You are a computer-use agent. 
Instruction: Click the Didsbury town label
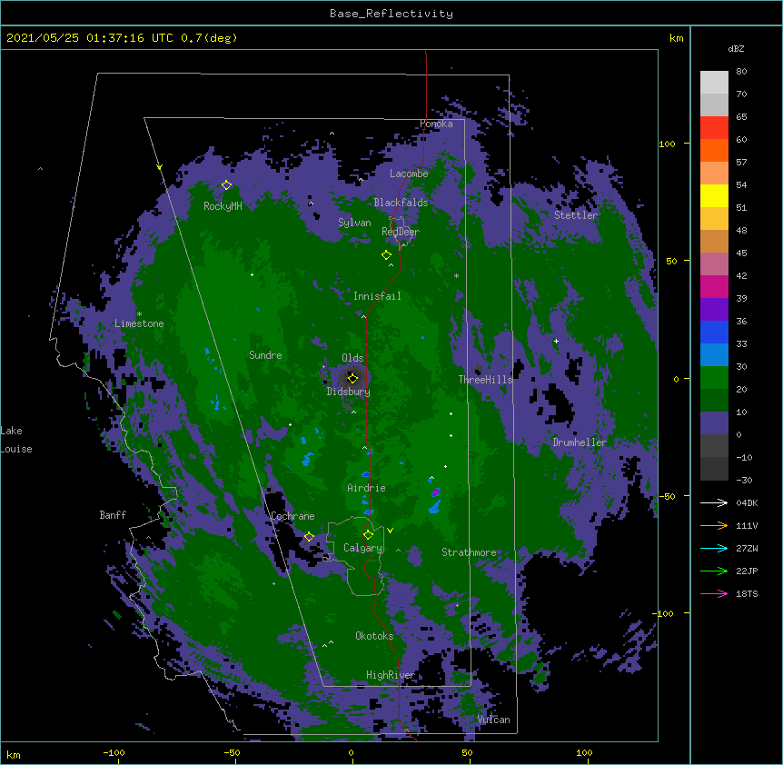coord(349,392)
